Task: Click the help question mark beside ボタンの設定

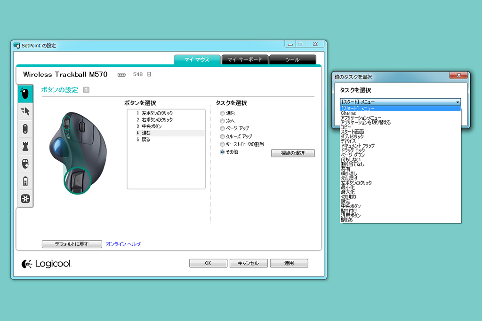Action: pyautogui.click(x=86, y=90)
